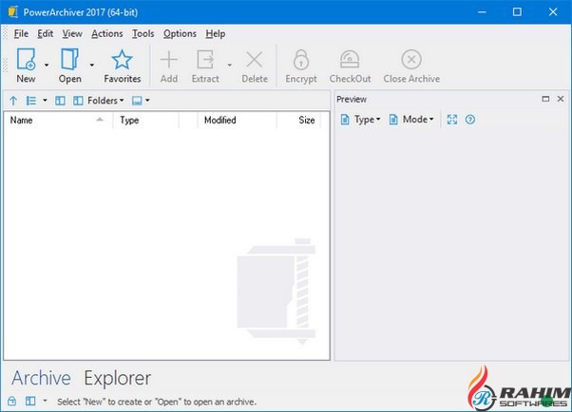Sort by the Modified column header
The width and height of the screenshot is (572, 412).
point(237,120)
